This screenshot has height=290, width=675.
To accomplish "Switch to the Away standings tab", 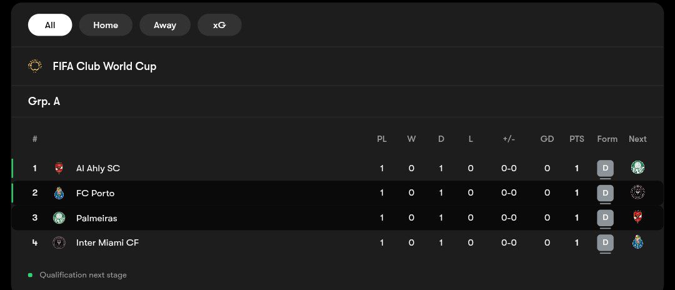I will [x=165, y=25].
